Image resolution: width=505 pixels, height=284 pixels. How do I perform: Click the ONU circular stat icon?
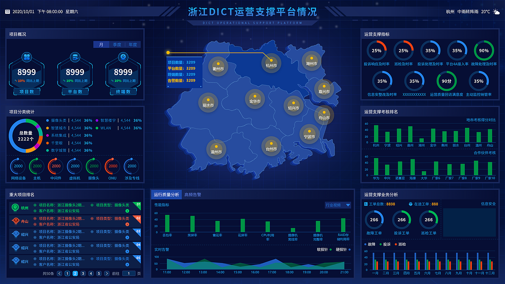tap(112, 166)
